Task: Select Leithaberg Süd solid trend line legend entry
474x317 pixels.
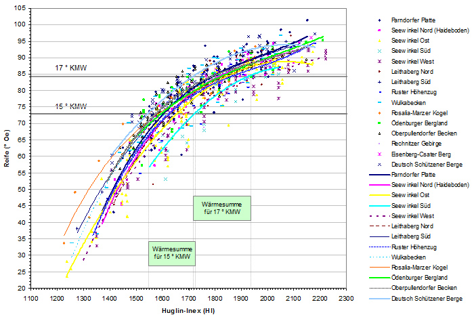Action: (x=400, y=236)
